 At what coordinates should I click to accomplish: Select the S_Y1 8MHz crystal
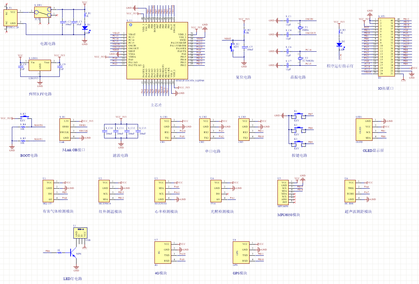click(x=300, y=27)
